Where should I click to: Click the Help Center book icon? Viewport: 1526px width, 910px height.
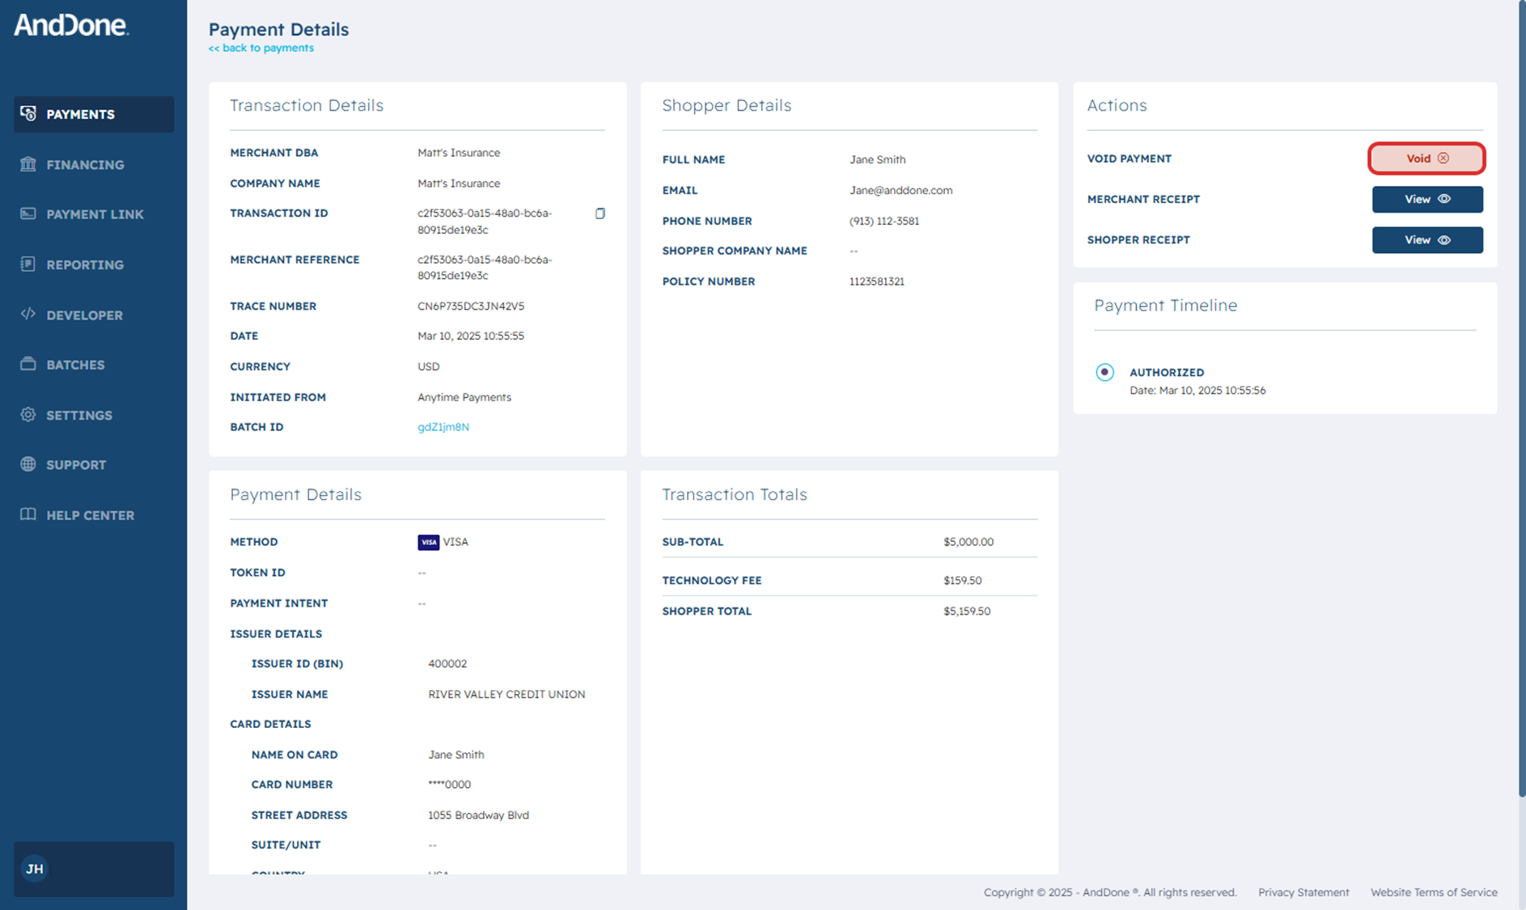pyautogui.click(x=28, y=514)
